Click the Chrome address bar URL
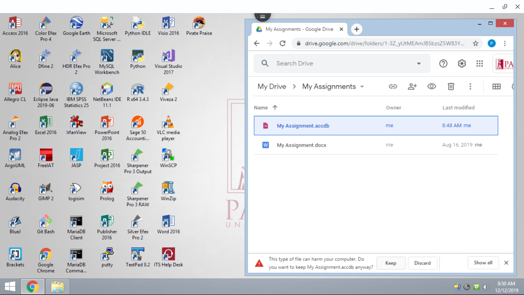 (x=385, y=43)
